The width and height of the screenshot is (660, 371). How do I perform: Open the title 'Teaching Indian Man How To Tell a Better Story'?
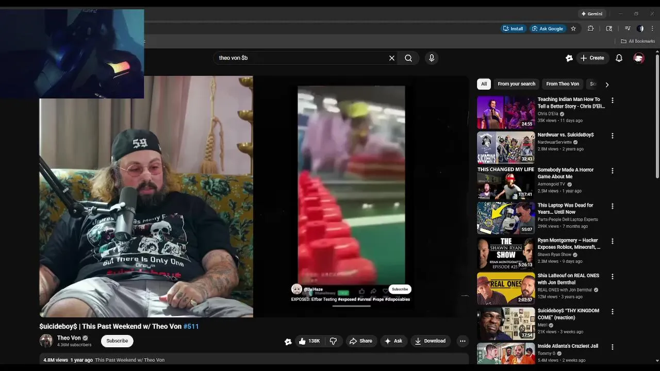571,103
